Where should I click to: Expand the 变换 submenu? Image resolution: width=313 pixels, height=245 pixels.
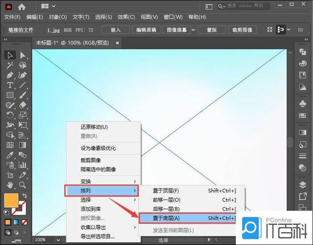[135, 181]
